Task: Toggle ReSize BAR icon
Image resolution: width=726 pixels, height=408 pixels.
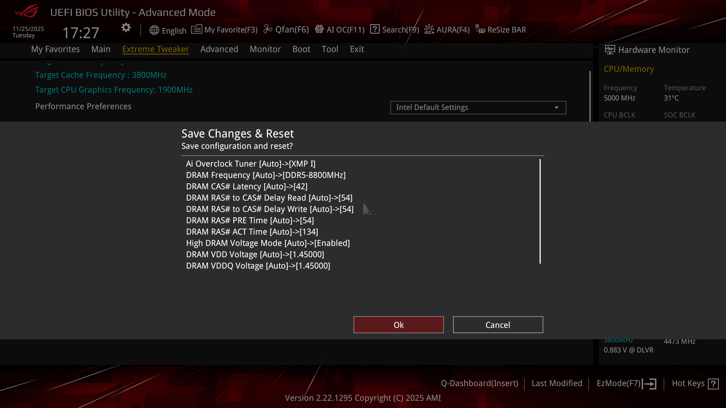Action: point(480,29)
